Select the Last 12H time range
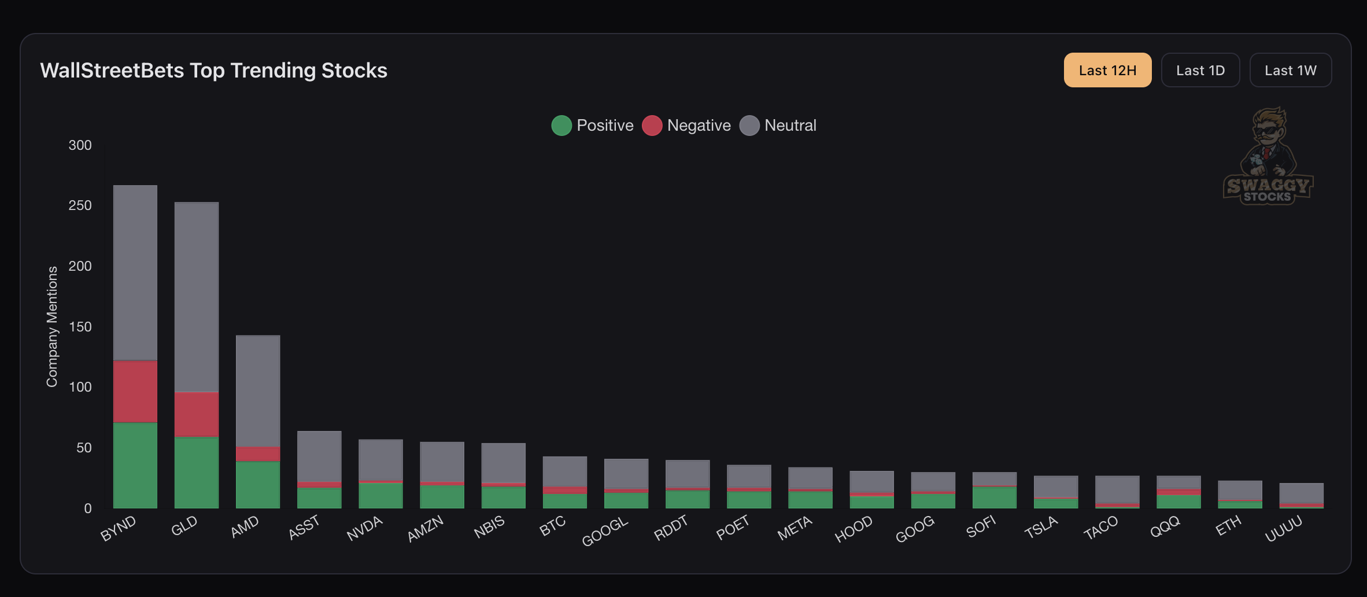Image resolution: width=1367 pixels, height=597 pixels. 1107,71
